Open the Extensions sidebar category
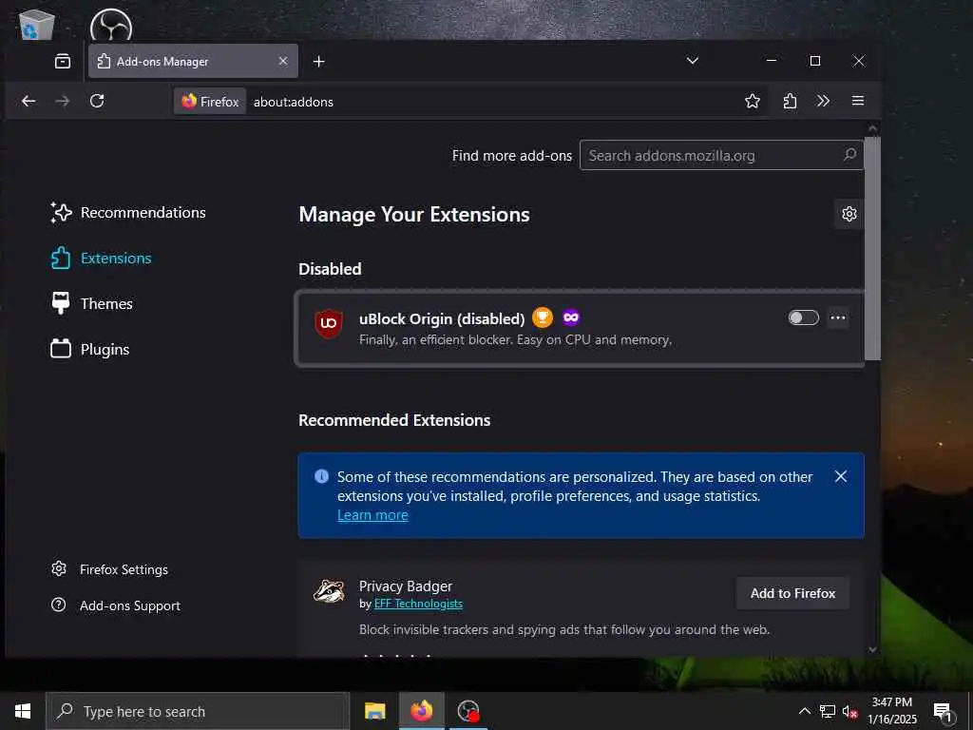 click(101, 259)
